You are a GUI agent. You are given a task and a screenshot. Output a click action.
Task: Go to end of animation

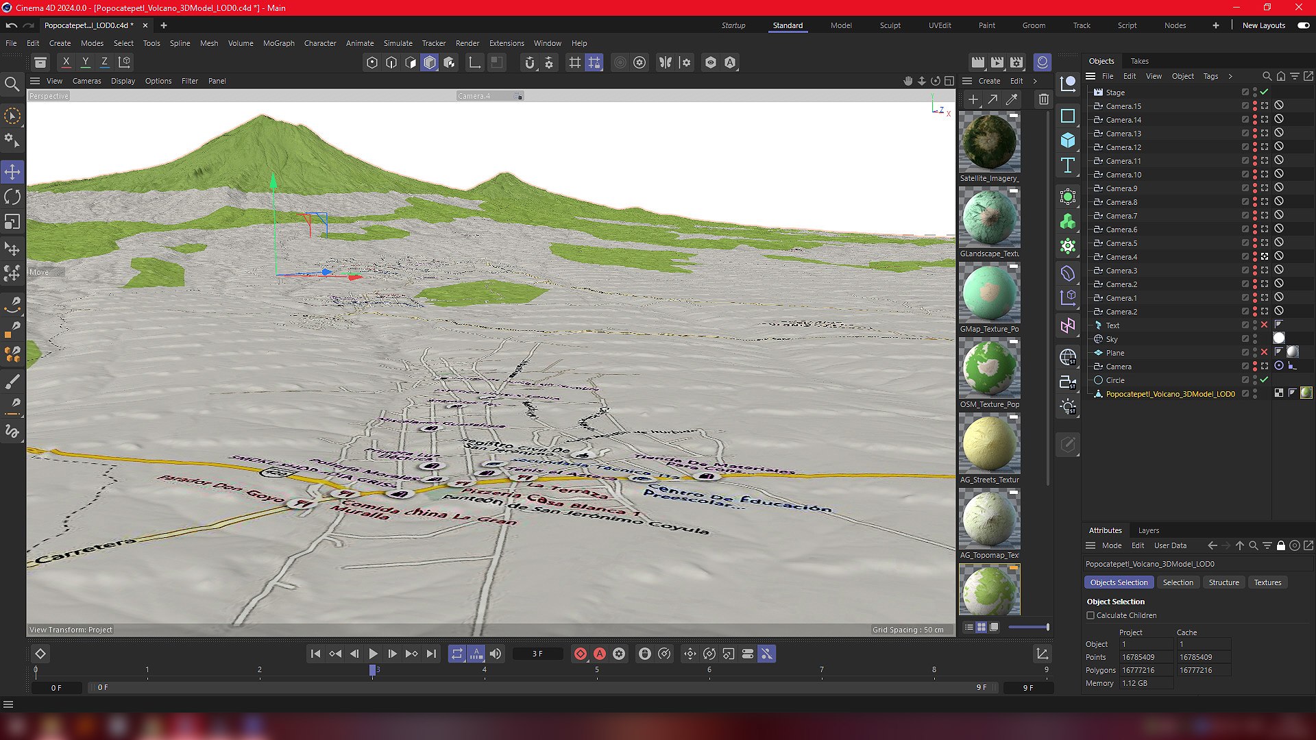pyautogui.click(x=431, y=654)
